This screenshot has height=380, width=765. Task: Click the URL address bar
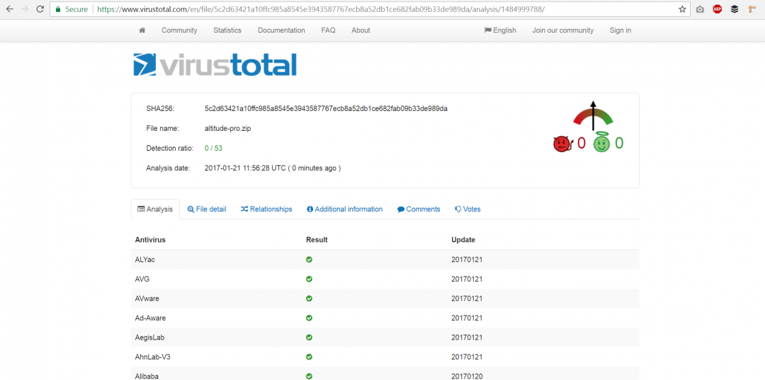[x=369, y=9]
